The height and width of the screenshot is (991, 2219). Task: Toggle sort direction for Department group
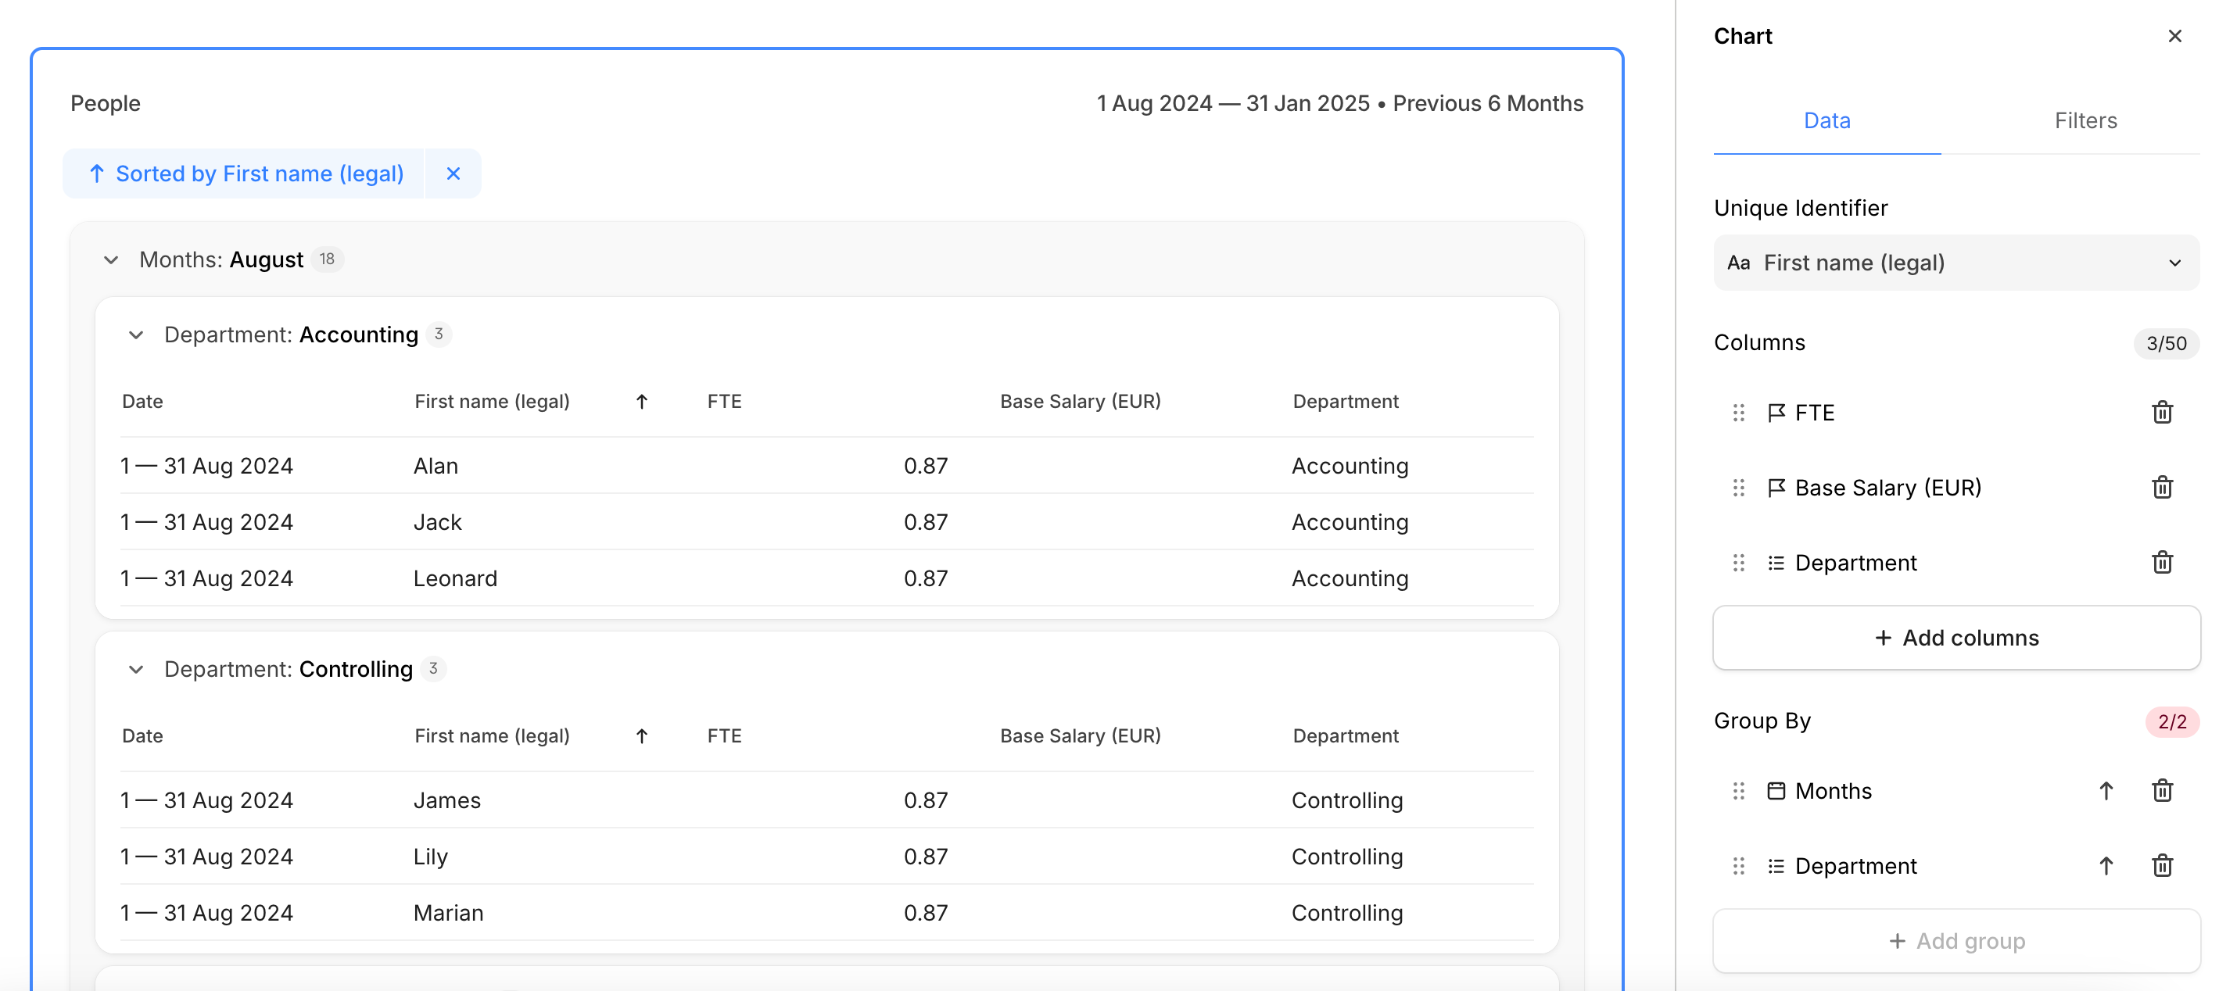point(2106,865)
